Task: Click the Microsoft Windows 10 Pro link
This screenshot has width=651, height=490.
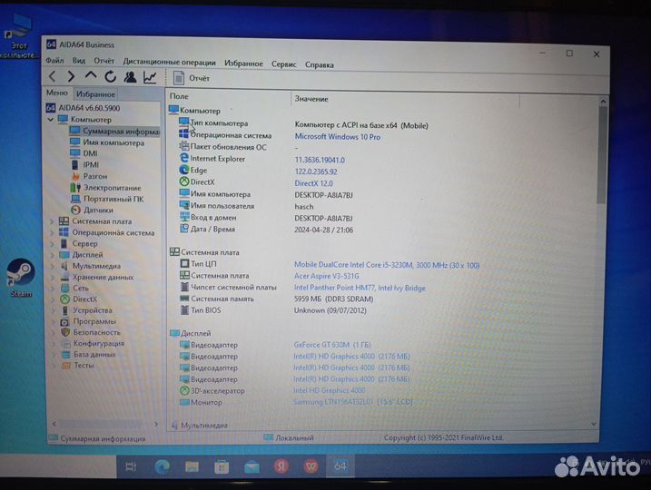Action: coord(337,137)
